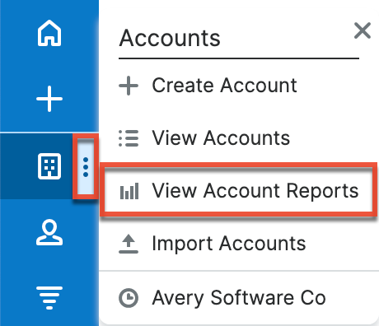
Task: Click the quick create plus icon in the sidebar
Action: [x=49, y=99]
